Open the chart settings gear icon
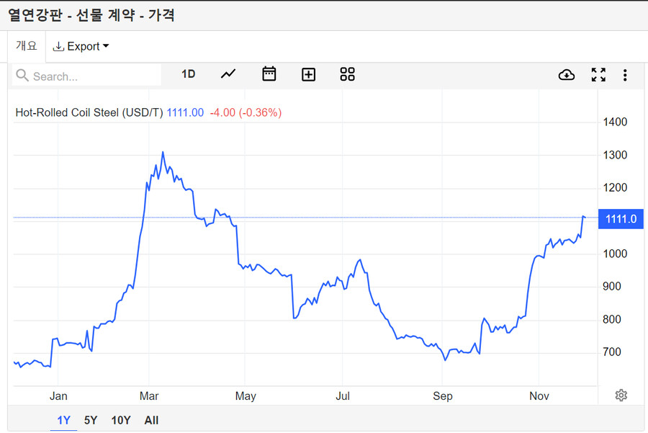The height and width of the screenshot is (433, 648). pos(621,395)
